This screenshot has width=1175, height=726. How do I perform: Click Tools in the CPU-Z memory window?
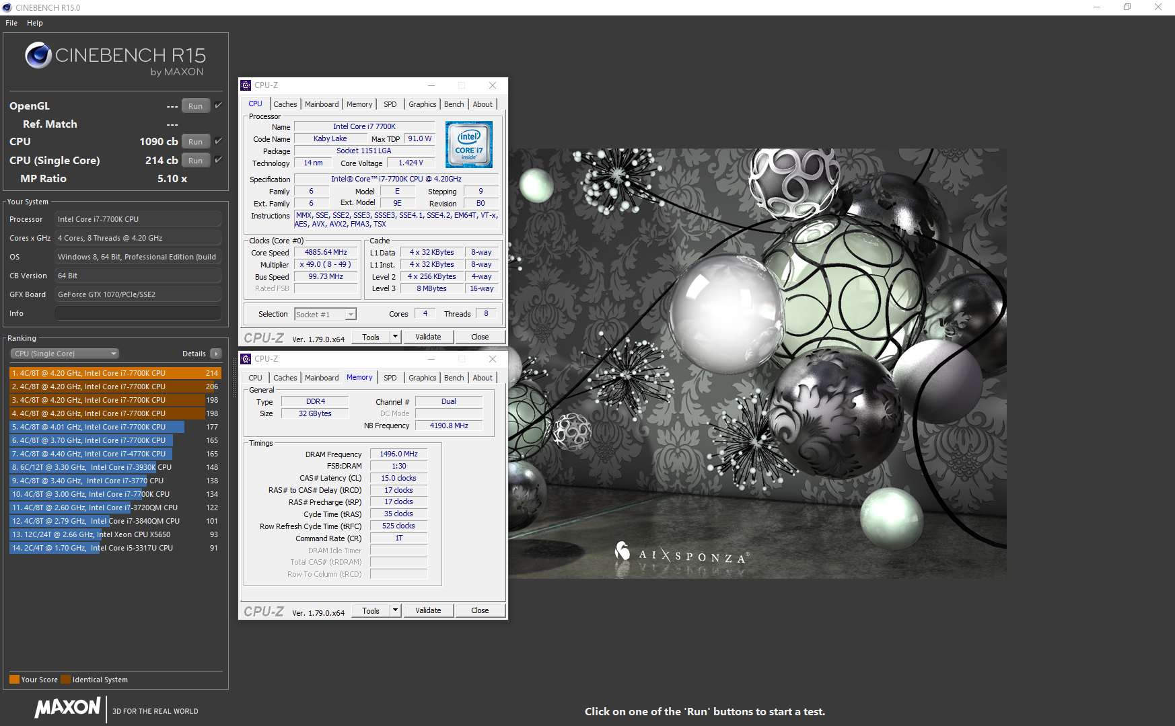click(x=371, y=611)
